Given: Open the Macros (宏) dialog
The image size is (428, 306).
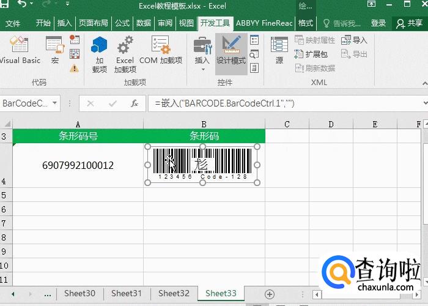Looking at the screenshot, I should (55, 51).
